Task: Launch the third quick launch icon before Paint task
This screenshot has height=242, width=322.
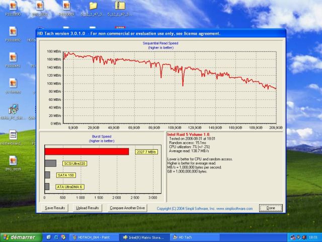Action: click(x=63, y=237)
